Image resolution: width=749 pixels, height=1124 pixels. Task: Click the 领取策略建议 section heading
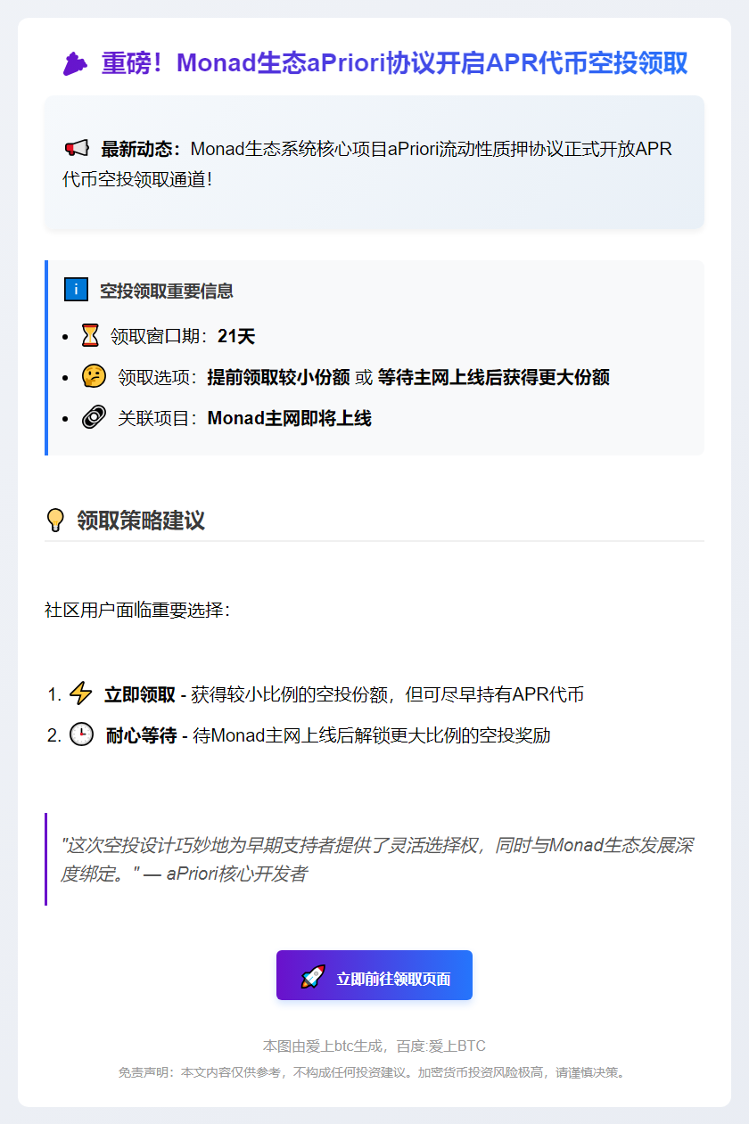coord(141,521)
